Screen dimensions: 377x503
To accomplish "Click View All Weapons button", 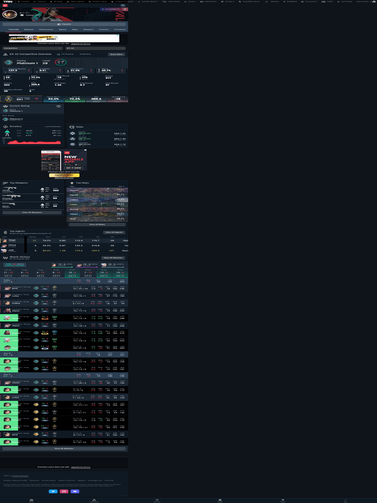I will (x=32, y=212).
